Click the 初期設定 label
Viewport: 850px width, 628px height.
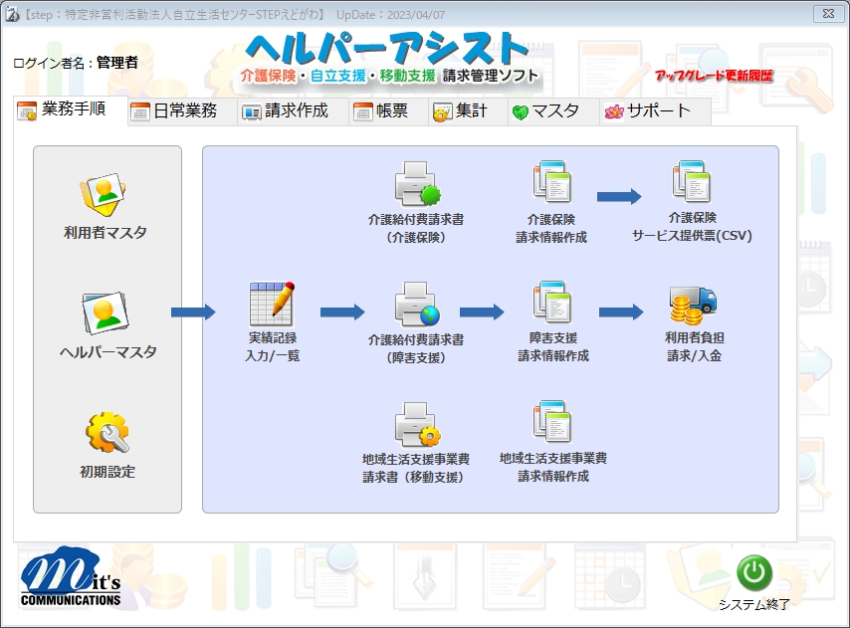pos(107,472)
